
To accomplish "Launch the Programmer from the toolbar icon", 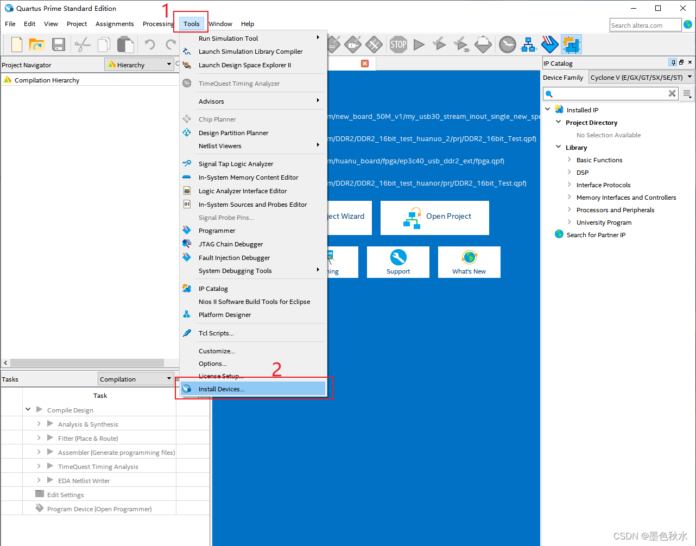I will (x=550, y=45).
